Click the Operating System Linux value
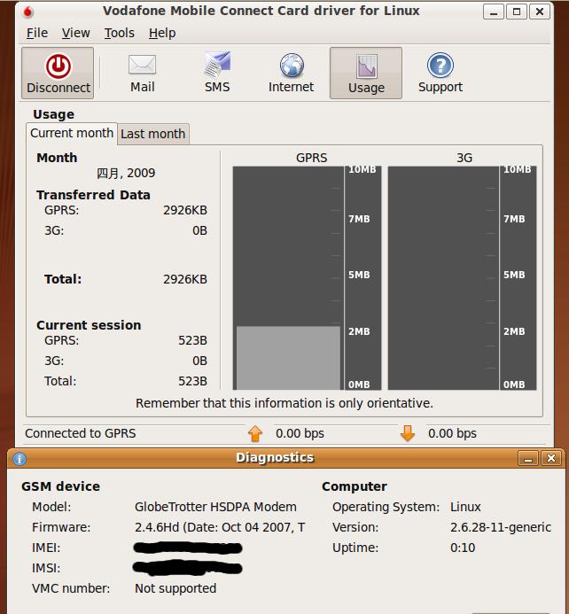This screenshot has width=569, height=614. click(465, 507)
